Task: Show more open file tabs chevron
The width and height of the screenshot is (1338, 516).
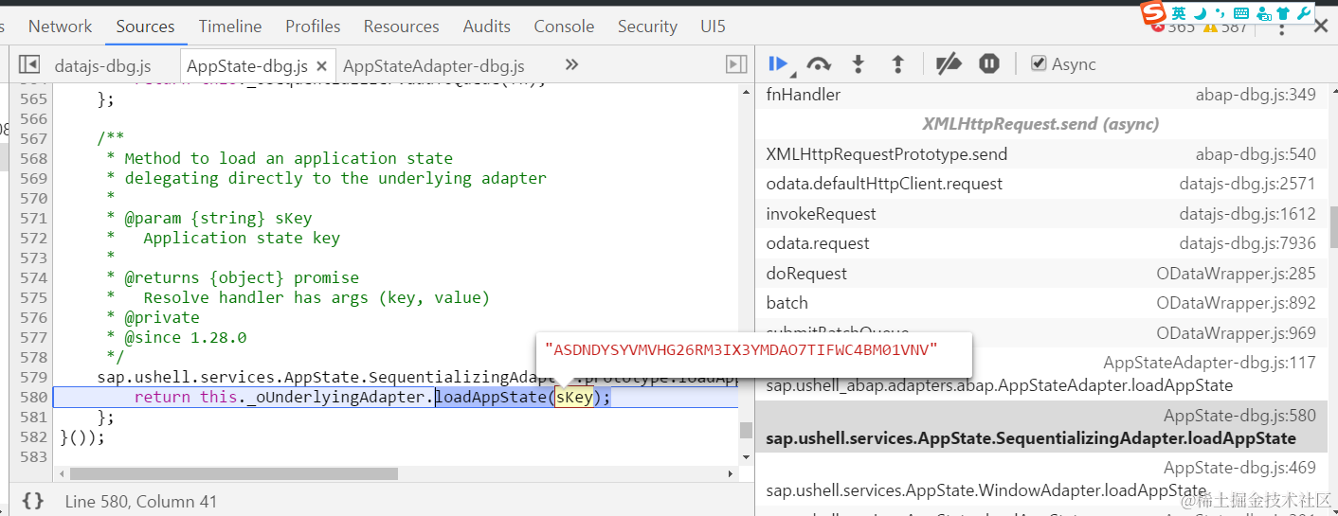Action: [571, 64]
